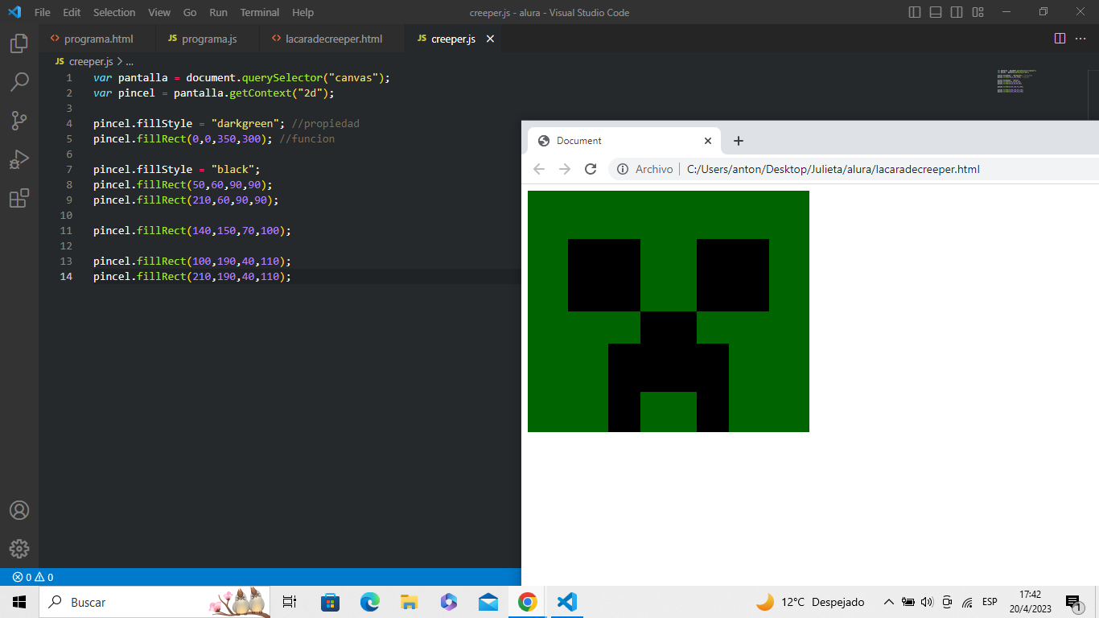Open the Accounts menu
This screenshot has height=618, width=1099.
coord(19,510)
